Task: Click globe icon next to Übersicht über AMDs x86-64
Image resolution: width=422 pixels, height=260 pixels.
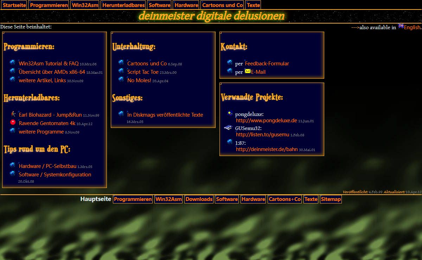Action: tap(13, 71)
